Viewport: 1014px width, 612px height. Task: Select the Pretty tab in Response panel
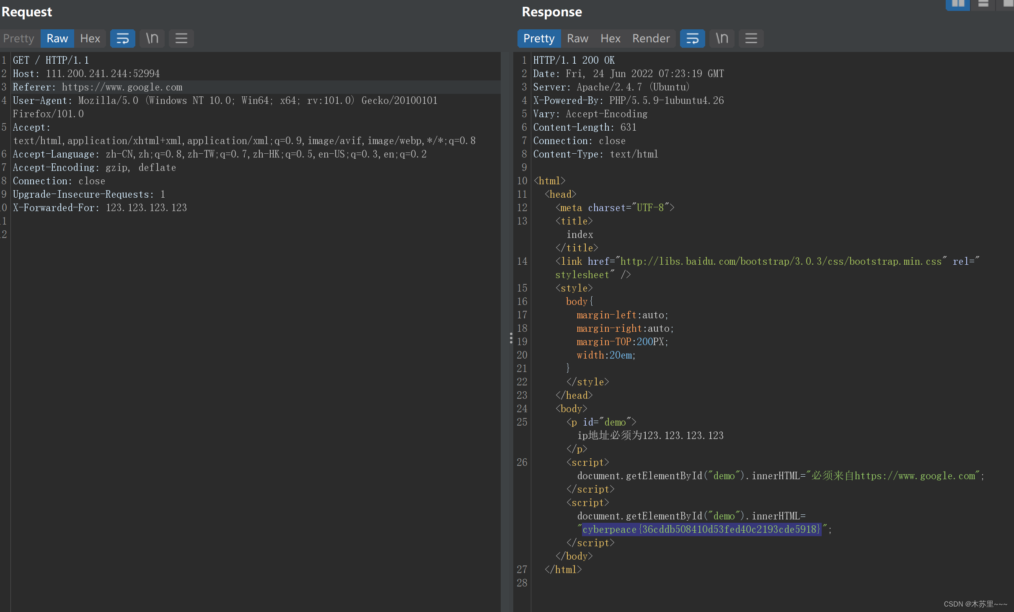coord(539,39)
